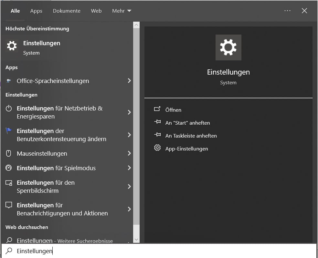Expand the Office-Spracheinstellungen chevron

[129, 81]
